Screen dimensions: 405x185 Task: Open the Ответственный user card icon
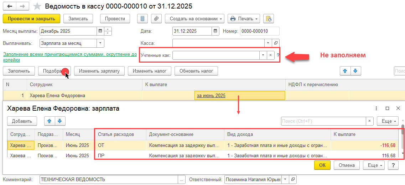(293, 179)
